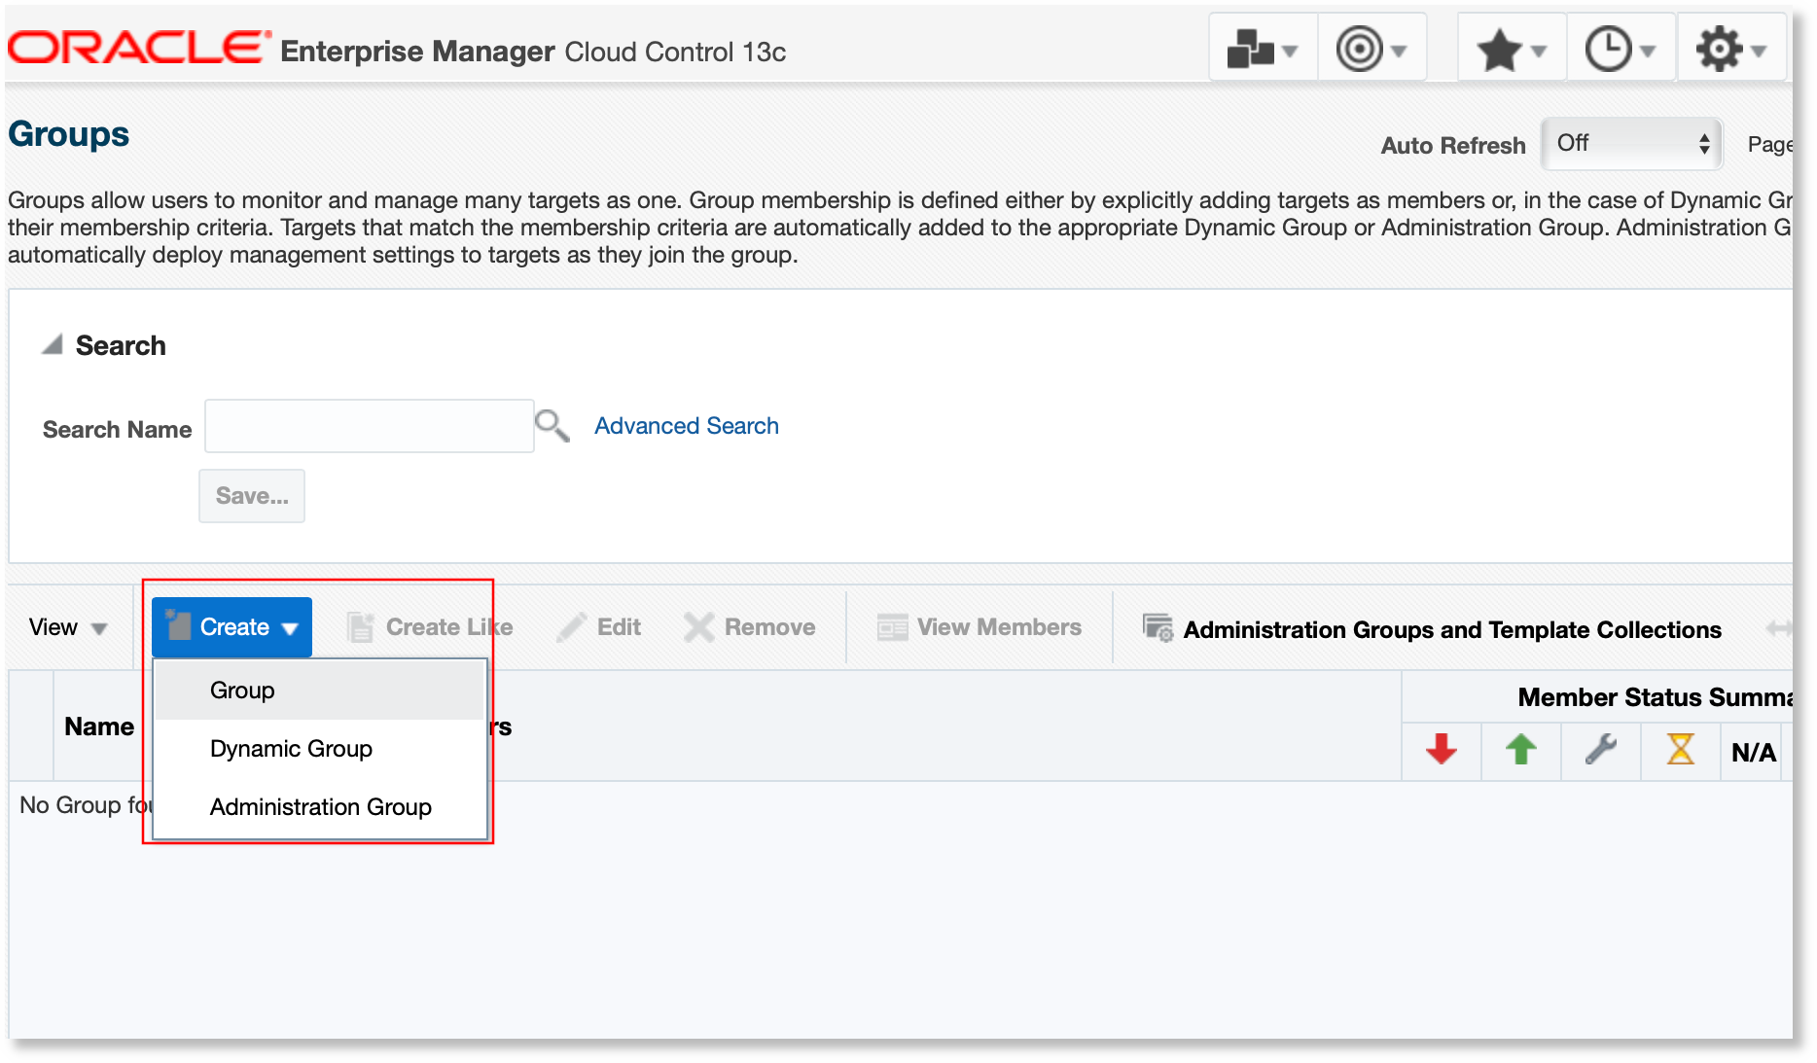The image size is (1817, 1063).
Task: Open the Setup gear menu
Action: tap(1731, 49)
